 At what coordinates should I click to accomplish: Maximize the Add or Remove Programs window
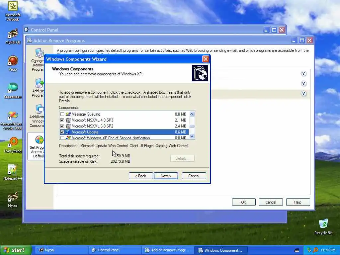click(x=302, y=40)
